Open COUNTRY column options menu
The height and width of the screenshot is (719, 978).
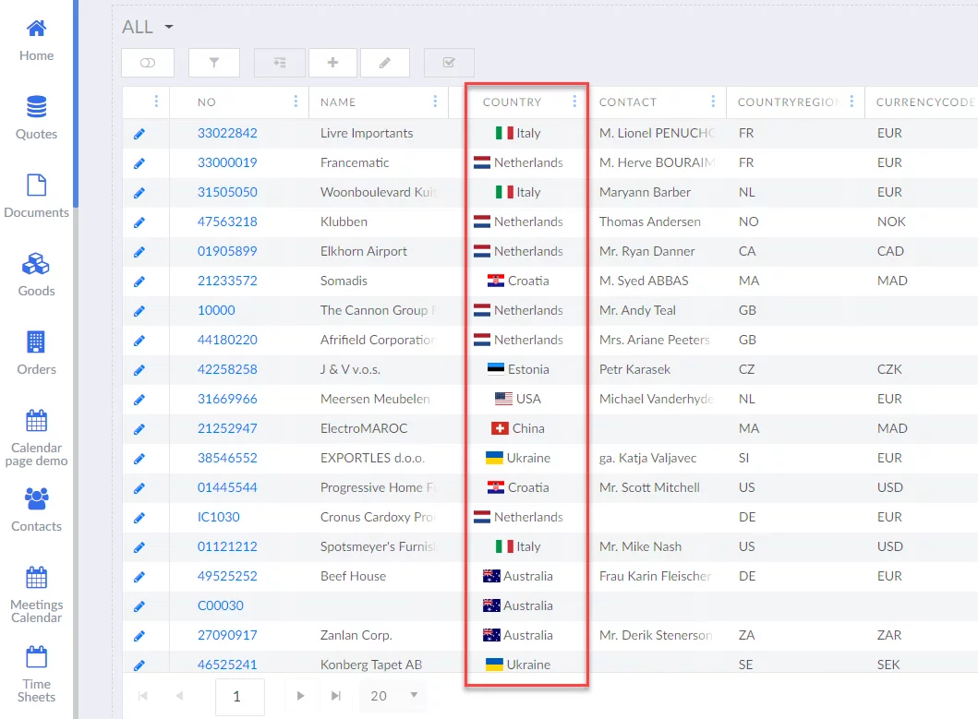[574, 102]
